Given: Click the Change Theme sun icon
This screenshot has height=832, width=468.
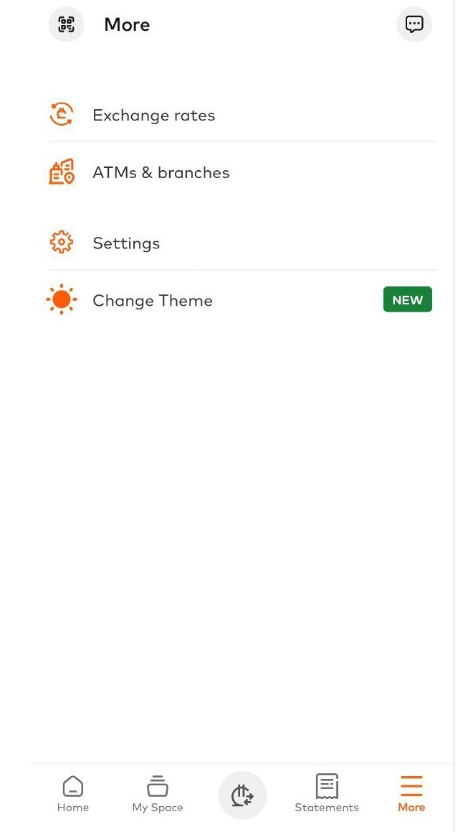Looking at the screenshot, I should tap(62, 300).
